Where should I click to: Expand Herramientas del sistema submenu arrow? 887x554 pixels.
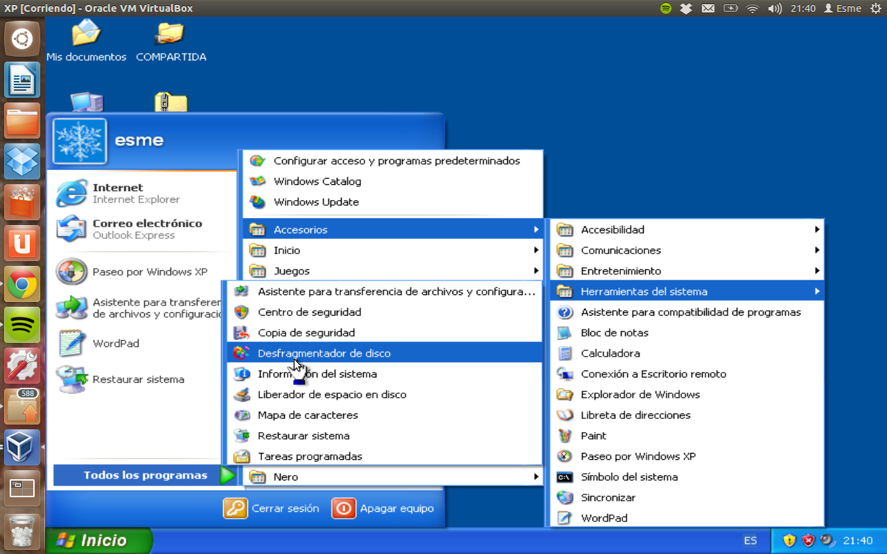click(818, 292)
